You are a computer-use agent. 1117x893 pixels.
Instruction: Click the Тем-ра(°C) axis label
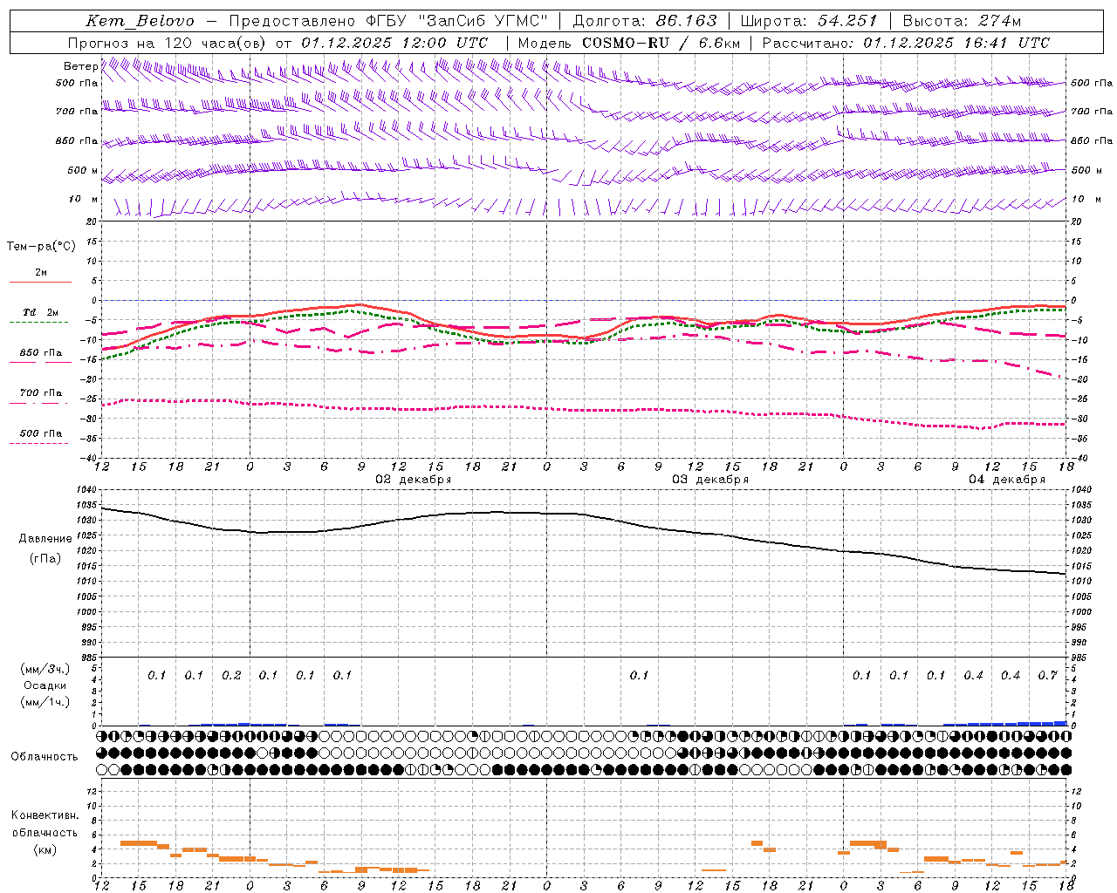(x=41, y=247)
